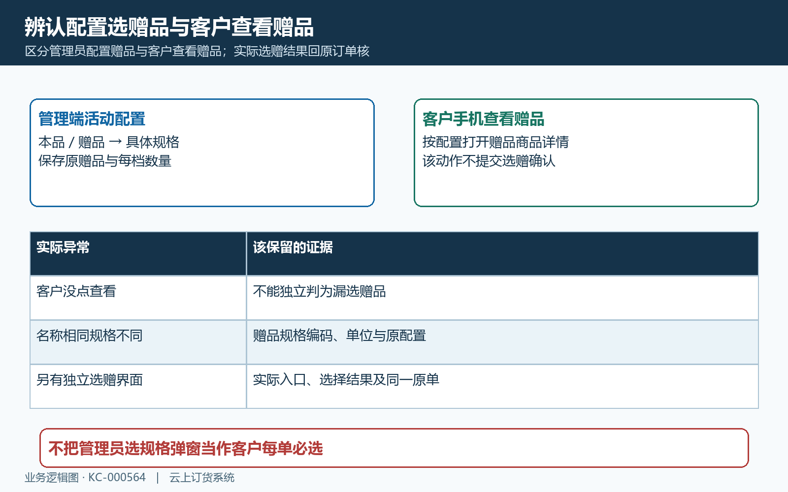Click the cell 赠品规格编码、单位与原配置

point(502,342)
